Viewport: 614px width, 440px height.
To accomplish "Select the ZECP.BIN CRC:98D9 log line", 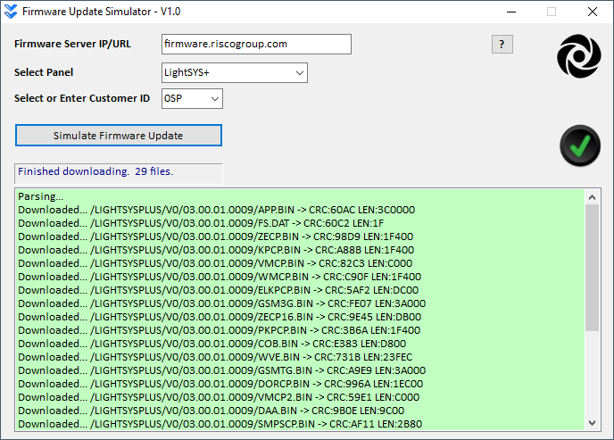I will coord(216,237).
